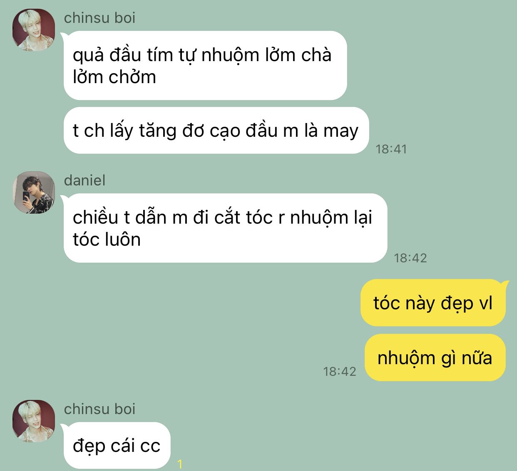Tap daniel's 'chiều t dẫn m đi cắt tóc' message
The width and height of the screenshot is (517, 471).
pyautogui.click(x=225, y=228)
